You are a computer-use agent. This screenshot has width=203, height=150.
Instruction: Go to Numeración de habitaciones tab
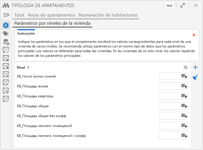click(108, 15)
